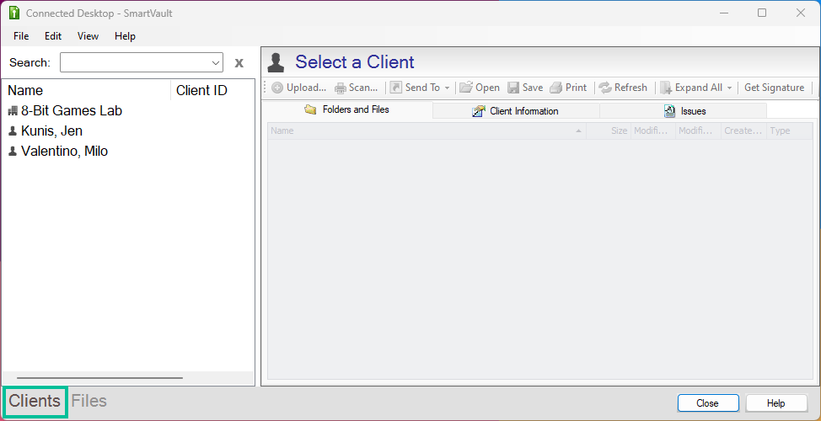Click the Send To toolbar icon
The width and height of the screenshot is (821, 421).
coord(396,88)
